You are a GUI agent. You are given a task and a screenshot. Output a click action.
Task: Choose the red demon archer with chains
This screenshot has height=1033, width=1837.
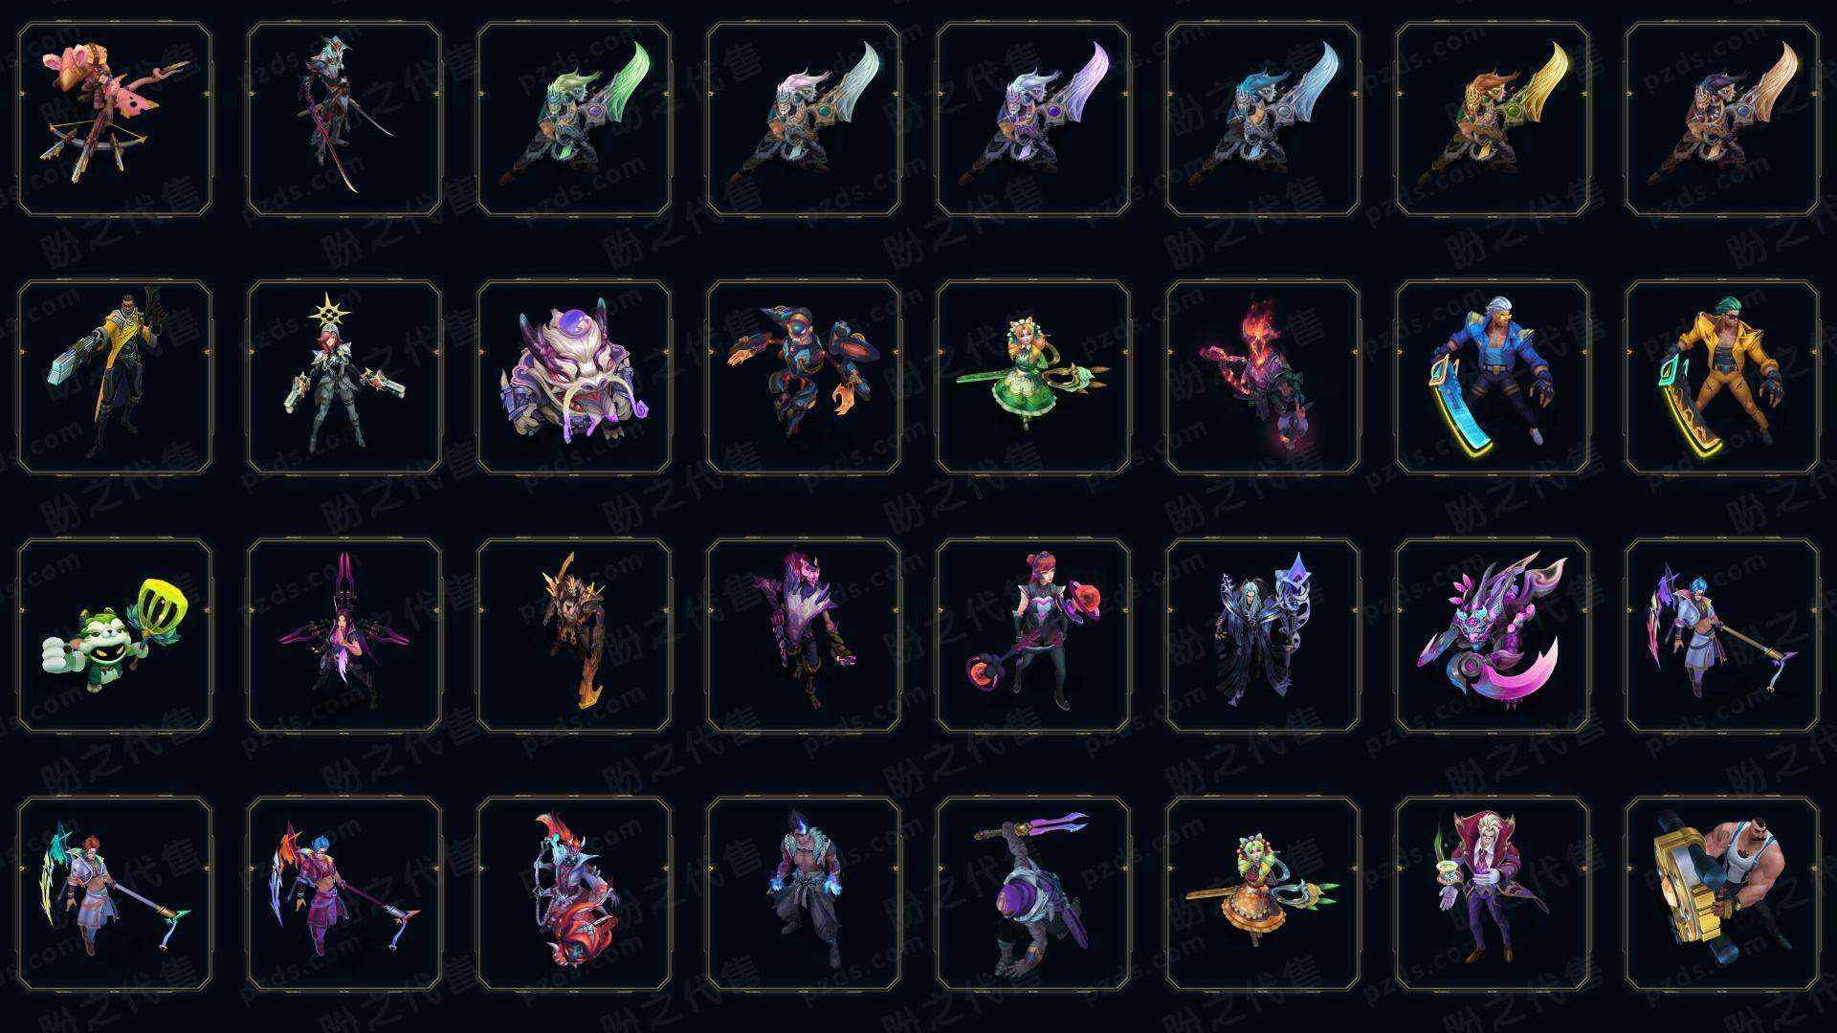pos(574,893)
